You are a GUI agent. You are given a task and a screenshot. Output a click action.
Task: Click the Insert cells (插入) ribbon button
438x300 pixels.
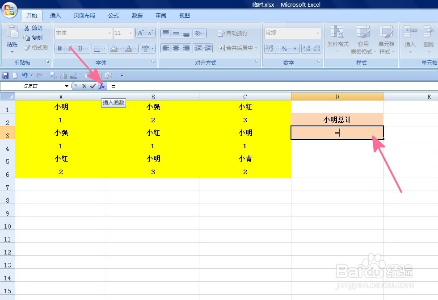coord(410,39)
